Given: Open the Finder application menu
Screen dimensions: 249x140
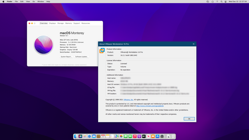Looking at the screenshot, I should pyautogui.click(x=9, y=2).
